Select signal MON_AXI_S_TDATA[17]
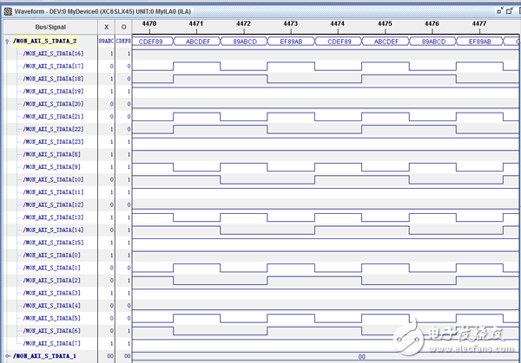The width and height of the screenshot is (521, 363). [53, 66]
